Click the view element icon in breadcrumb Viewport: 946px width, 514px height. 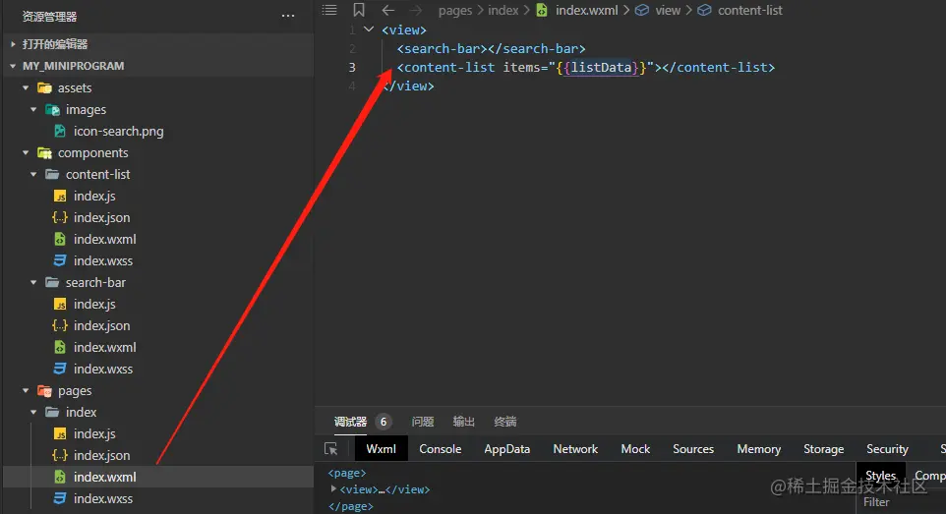[642, 10]
